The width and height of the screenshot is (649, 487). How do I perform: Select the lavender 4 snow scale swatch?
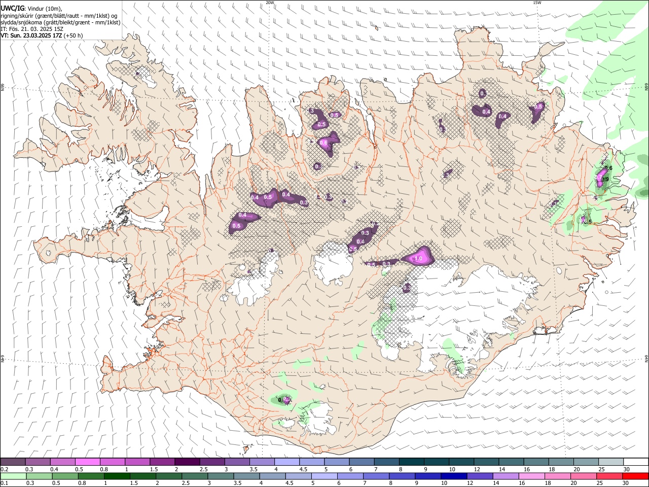[x=286, y=462]
